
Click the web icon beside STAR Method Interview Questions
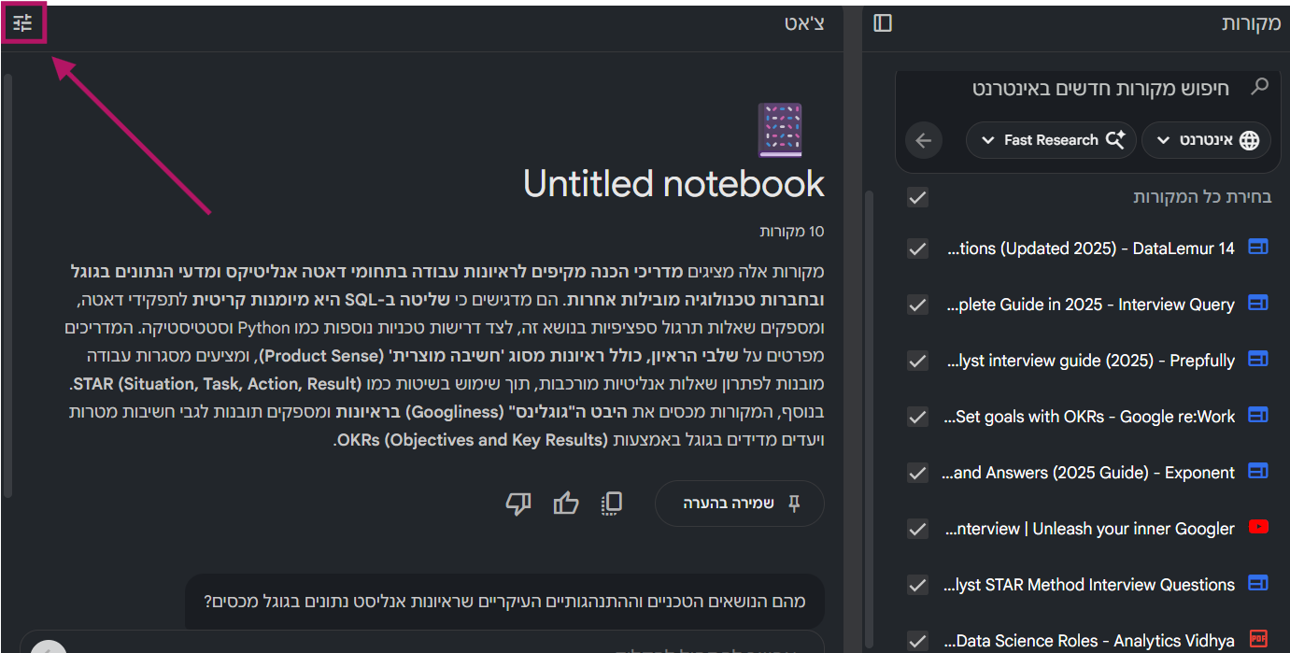pos(1258,584)
